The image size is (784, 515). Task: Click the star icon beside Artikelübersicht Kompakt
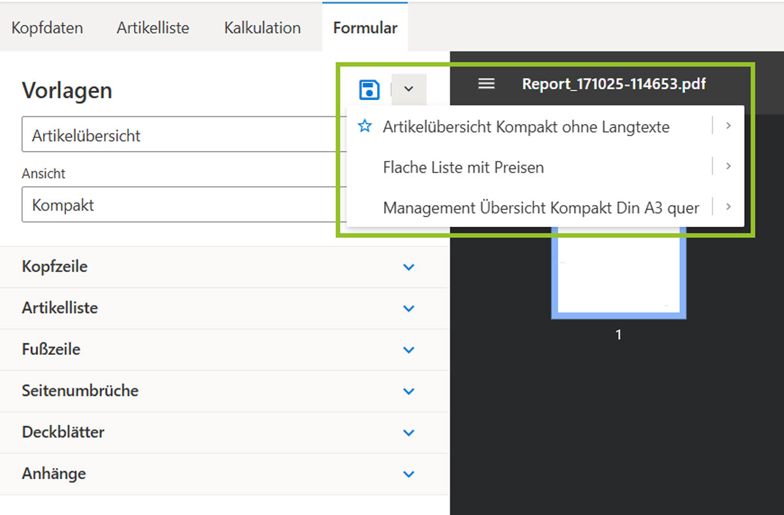365,126
